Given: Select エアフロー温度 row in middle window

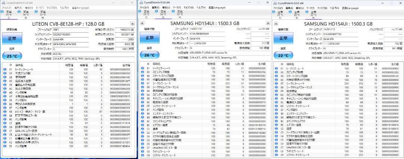Looking at the screenshot, I should [204, 125].
